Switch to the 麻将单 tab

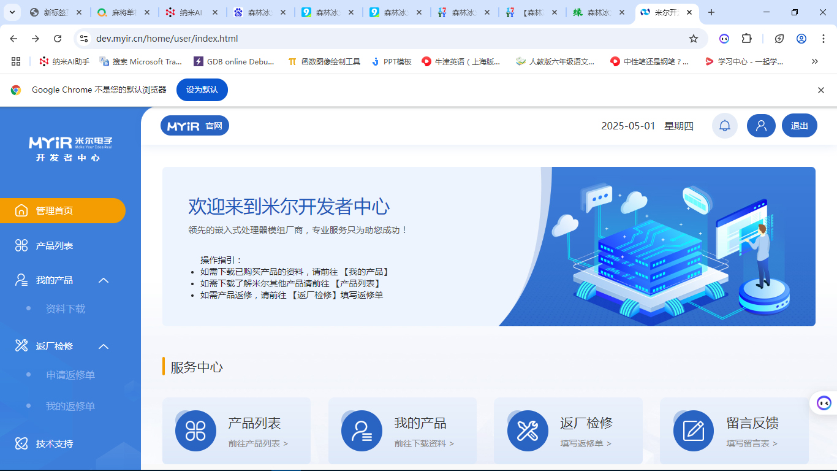pyautogui.click(x=124, y=12)
